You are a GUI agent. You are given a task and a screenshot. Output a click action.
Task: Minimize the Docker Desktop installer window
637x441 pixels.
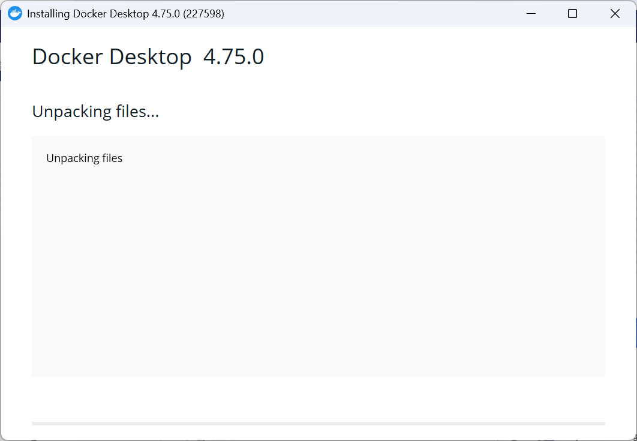coord(531,13)
